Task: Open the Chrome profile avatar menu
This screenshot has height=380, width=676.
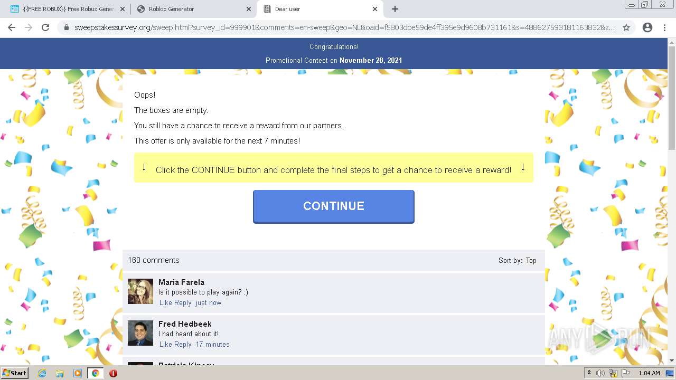Action: pos(647,27)
